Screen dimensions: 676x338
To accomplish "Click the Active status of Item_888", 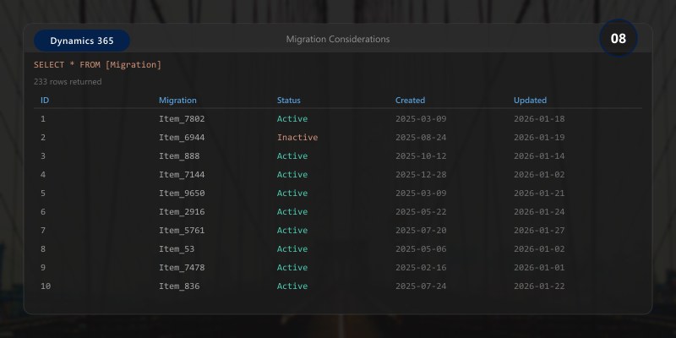I will click(x=292, y=155).
